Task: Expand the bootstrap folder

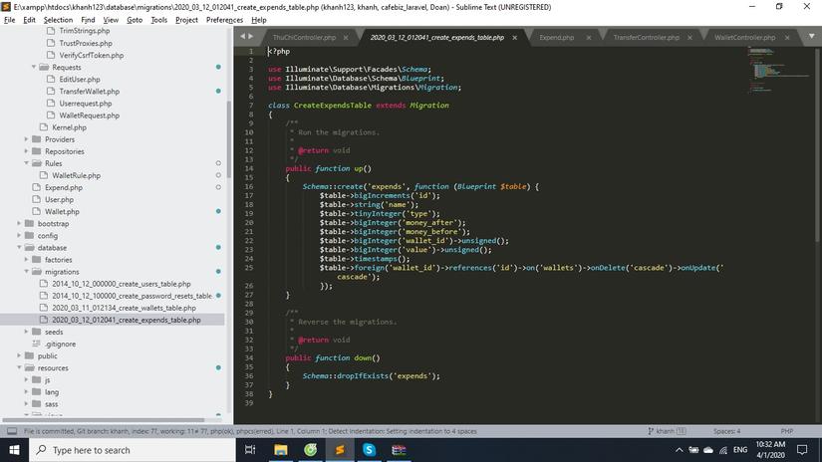Action: pyautogui.click(x=19, y=224)
